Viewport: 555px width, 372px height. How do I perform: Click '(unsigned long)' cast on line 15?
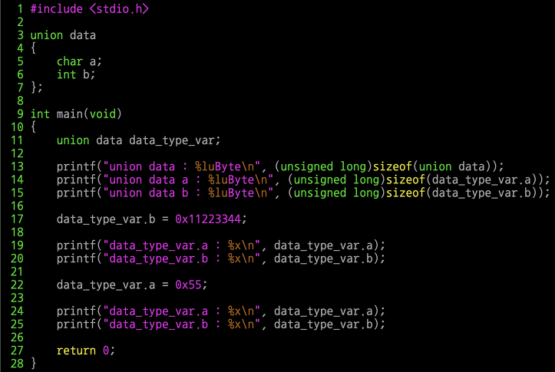pos(336,193)
